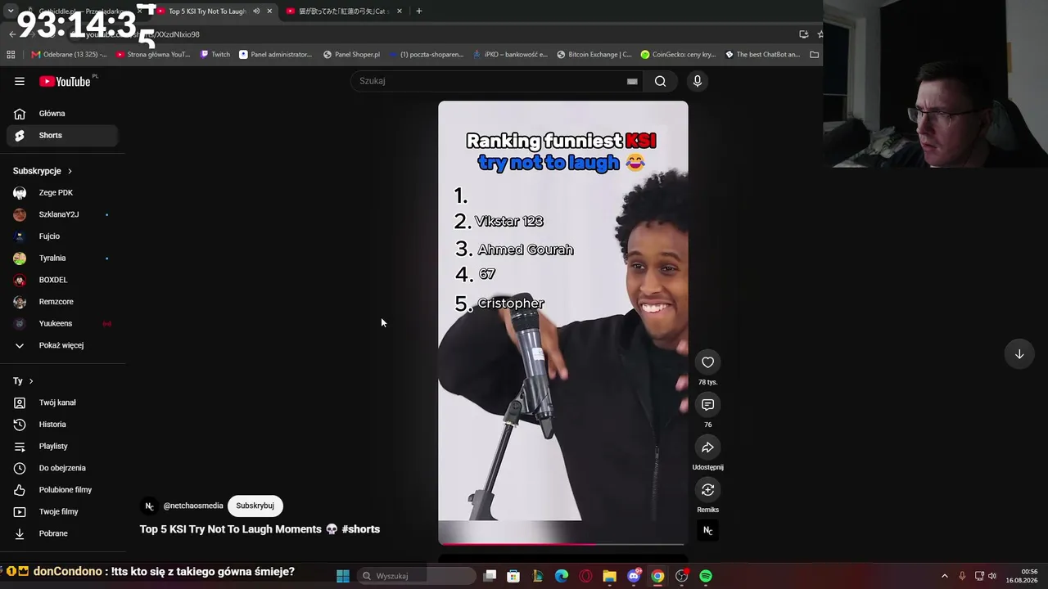The width and height of the screenshot is (1048, 589).
Task: Open a new browser tab
Action: pos(418,11)
